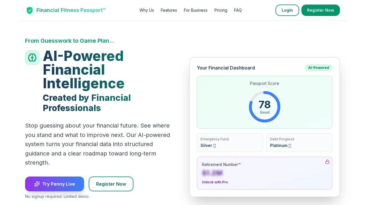The height and width of the screenshot is (205, 365).
Task: Select the brain icon beside the headline
Action: pos(32,58)
